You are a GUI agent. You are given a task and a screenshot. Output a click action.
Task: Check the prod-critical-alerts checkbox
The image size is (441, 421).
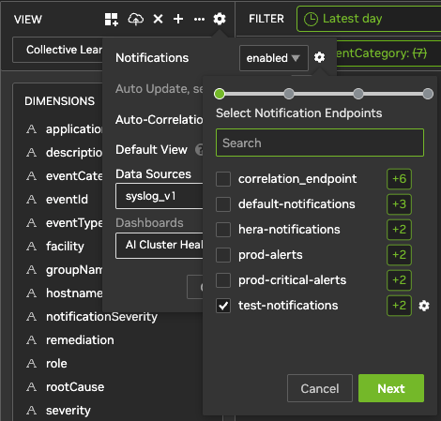pos(223,280)
